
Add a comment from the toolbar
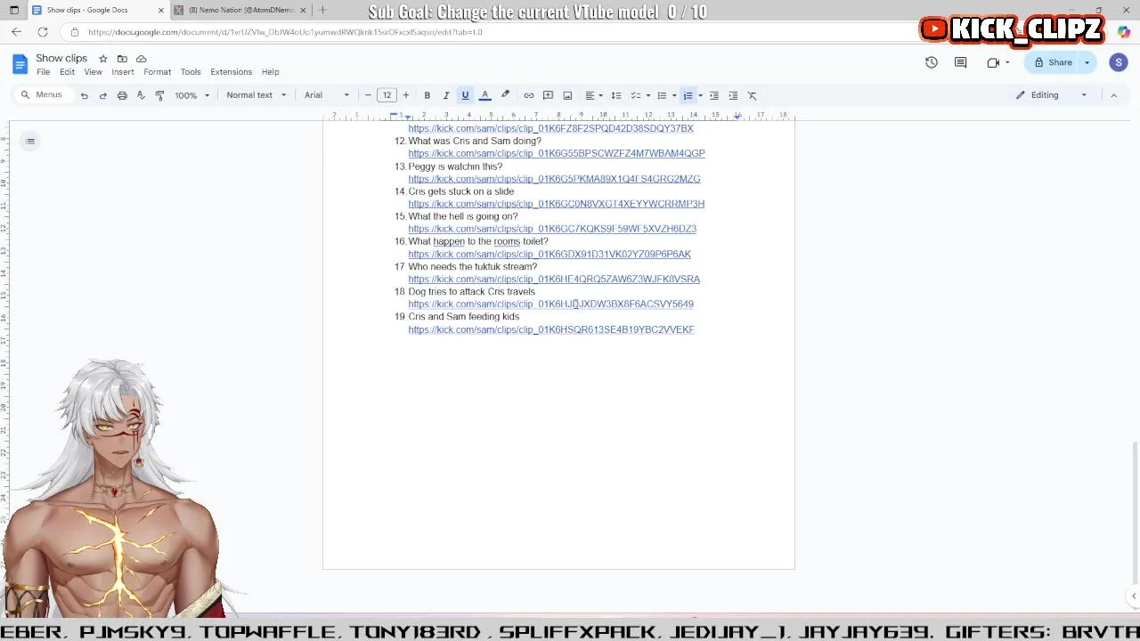(x=548, y=95)
